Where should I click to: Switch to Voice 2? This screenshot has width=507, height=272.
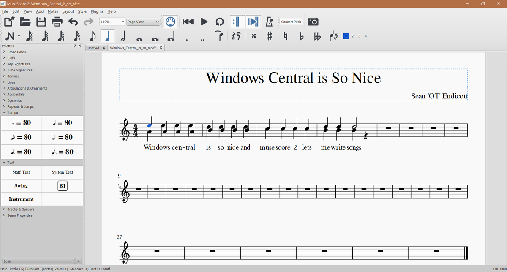coord(352,36)
